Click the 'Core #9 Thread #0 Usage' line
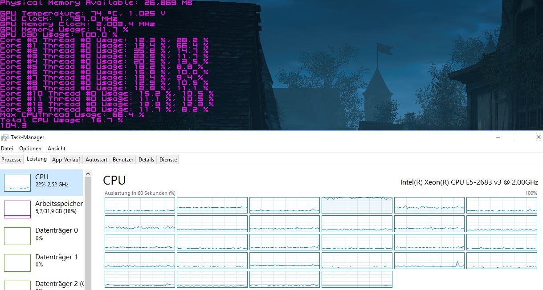Screen dimensions: 543x290 104,88
